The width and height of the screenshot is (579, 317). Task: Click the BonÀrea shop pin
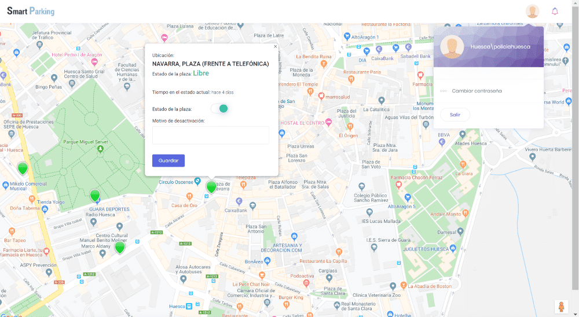[x=267, y=261]
